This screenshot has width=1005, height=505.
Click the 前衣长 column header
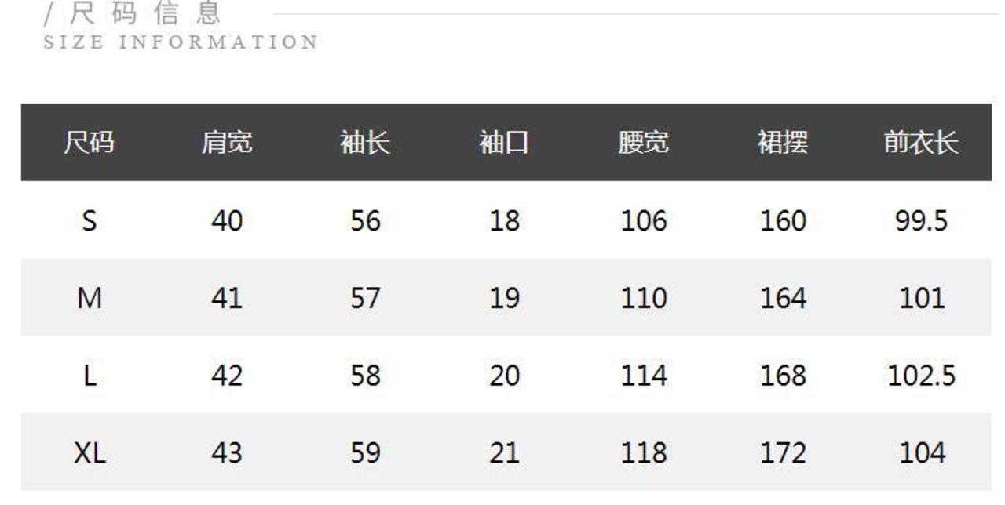point(921,143)
